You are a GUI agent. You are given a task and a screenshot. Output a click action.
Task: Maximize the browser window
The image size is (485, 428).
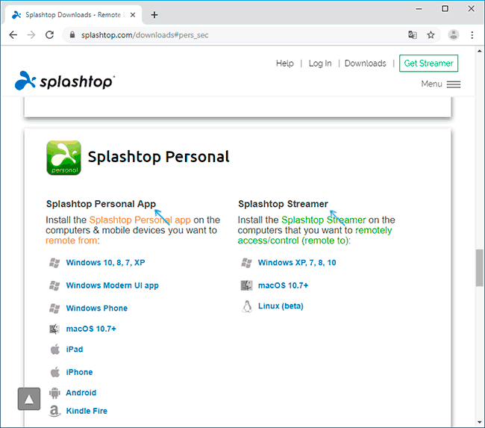point(445,9)
